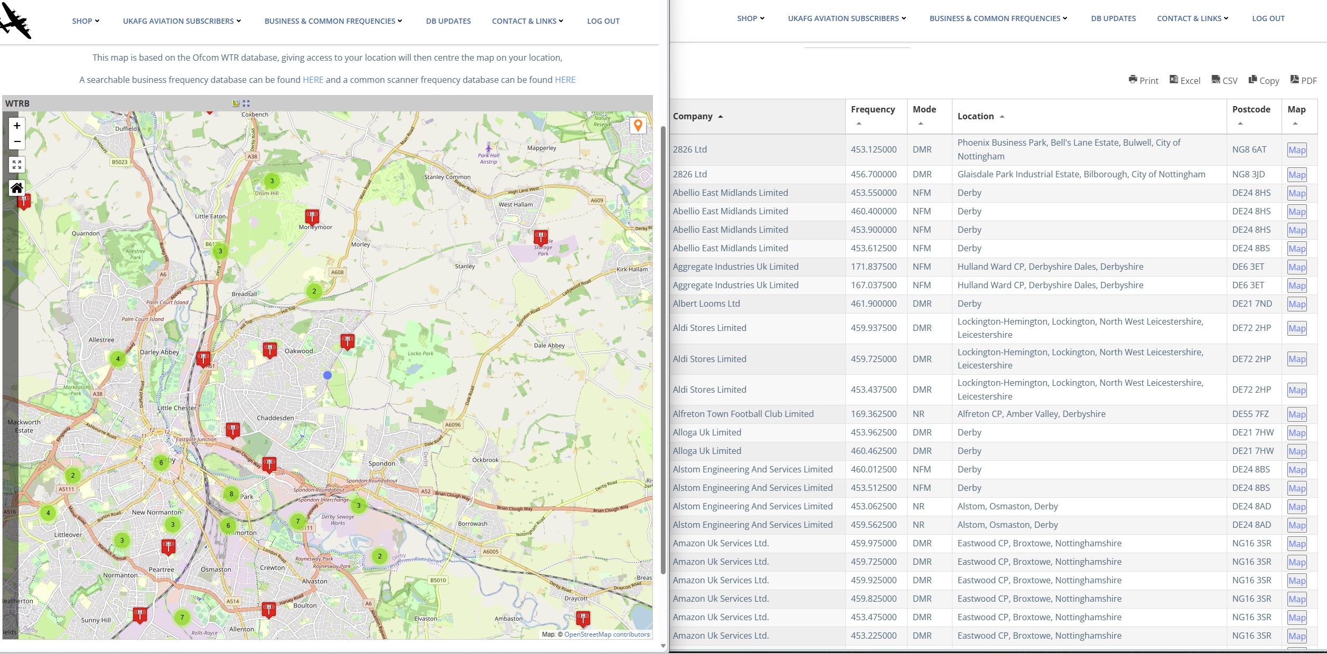Screen dimensions: 1327x654
Task: Open UKAFG Aviation Subscribers in right window
Action: [x=847, y=18]
